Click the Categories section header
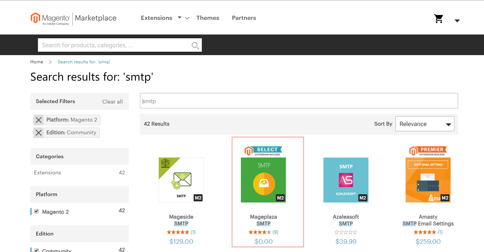This screenshot has width=484, height=252. 80,156
